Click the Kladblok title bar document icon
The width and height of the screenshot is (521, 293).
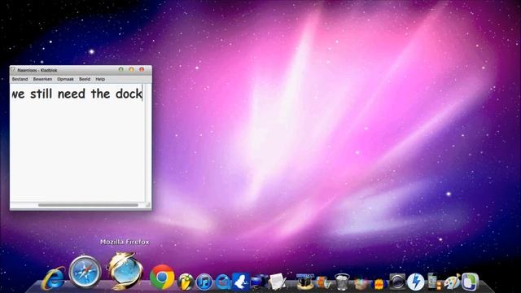coord(14,70)
